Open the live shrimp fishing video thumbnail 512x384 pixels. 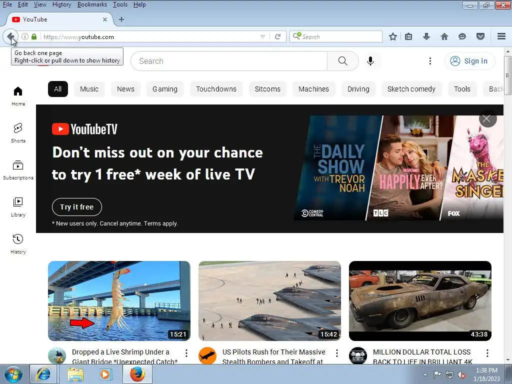pyautogui.click(x=119, y=300)
